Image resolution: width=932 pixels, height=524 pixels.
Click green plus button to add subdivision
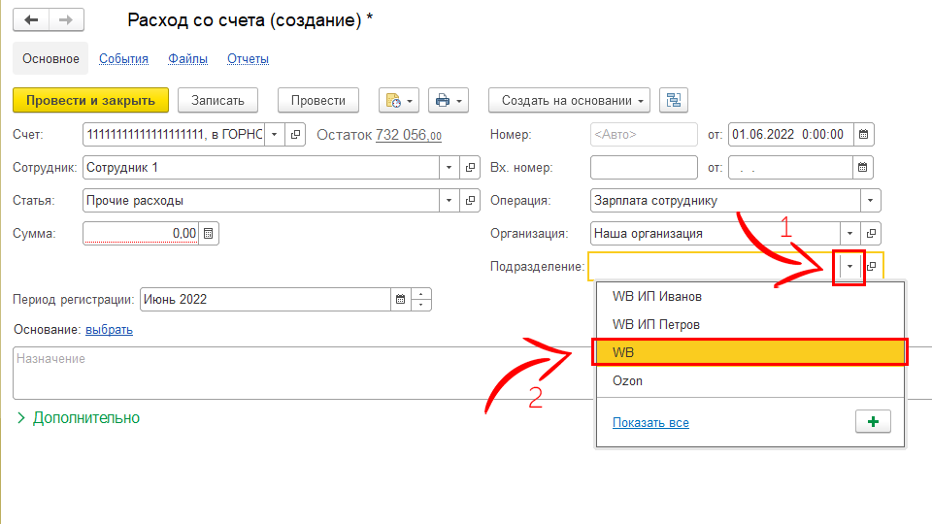click(x=873, y=423)
